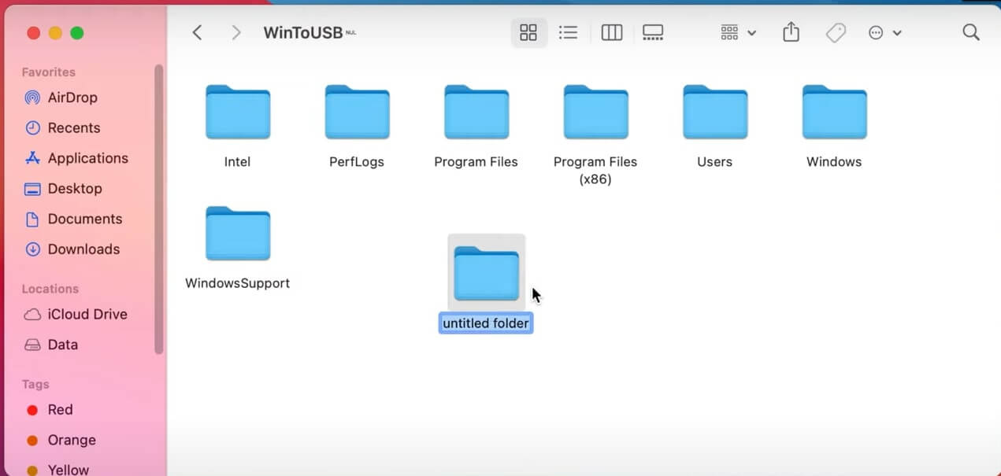Click the "untitled folder" name edit field

pyautogui.click(x=486, y=323)
